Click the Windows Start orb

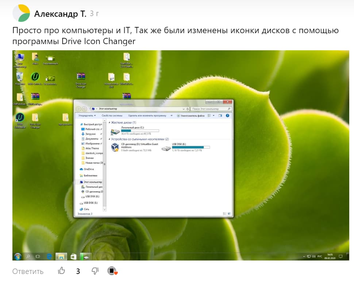click(x=18, y=256)
